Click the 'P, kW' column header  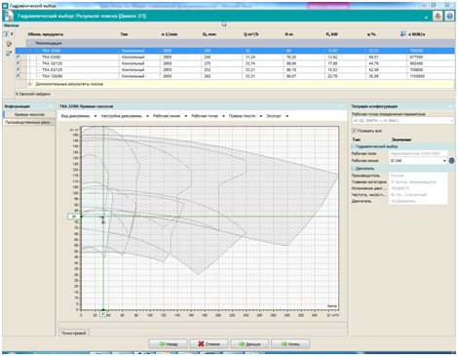point(331,34)
